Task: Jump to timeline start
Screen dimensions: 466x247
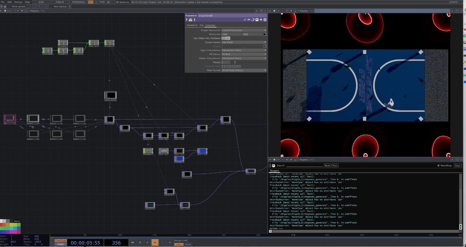Action: coord(132,242)
